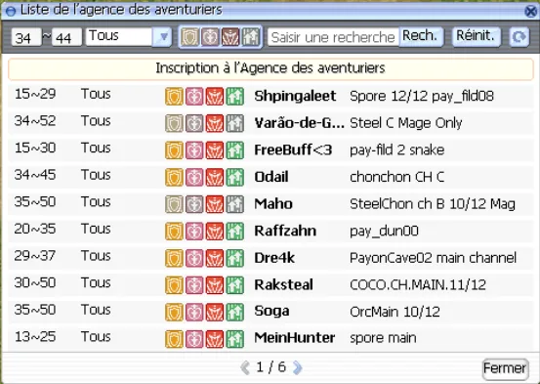Go to the next page arrow

point(297,367)
